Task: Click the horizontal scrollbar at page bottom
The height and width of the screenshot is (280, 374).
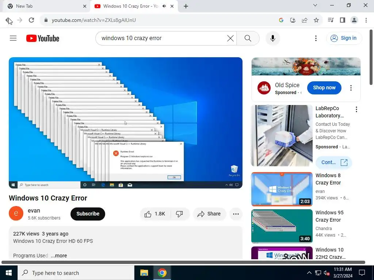Action: [183, 262]
